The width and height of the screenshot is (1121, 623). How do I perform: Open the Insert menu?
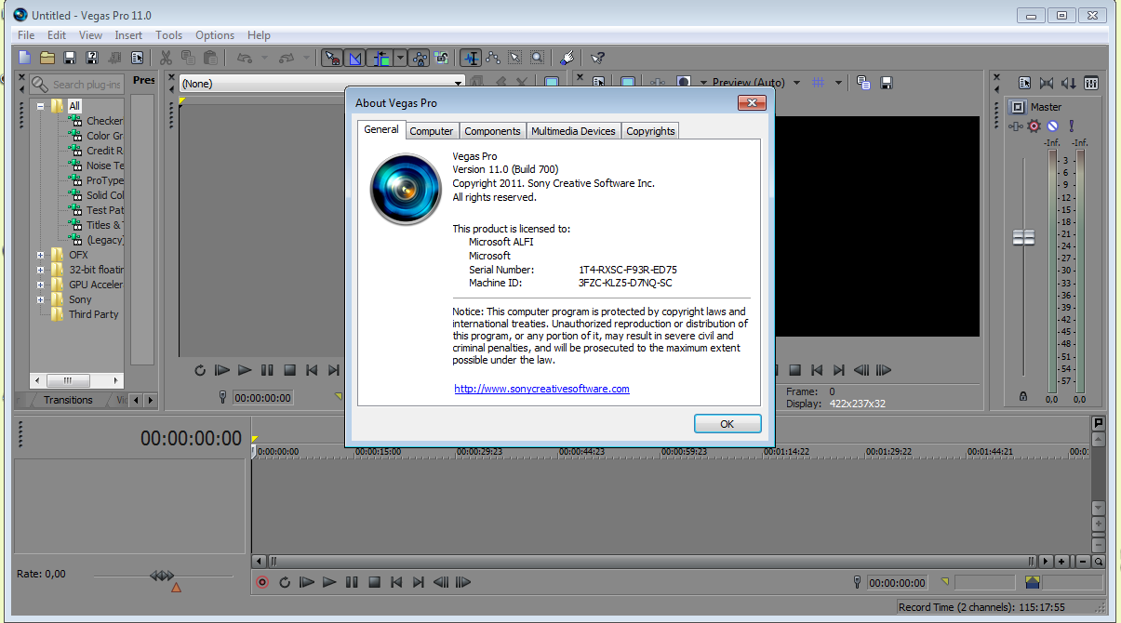point(128,35)
